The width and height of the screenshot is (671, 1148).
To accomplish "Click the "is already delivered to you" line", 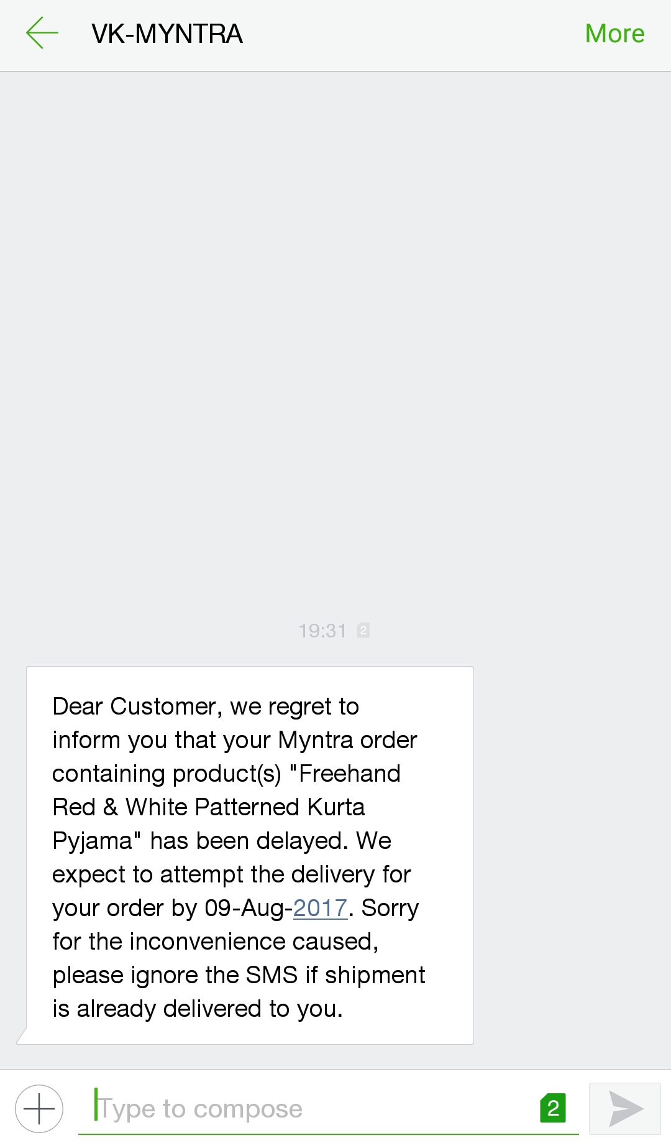I will (x=198, y=1009).
